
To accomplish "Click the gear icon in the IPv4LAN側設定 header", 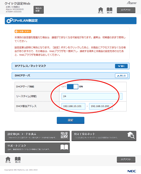I will [9, 21].
